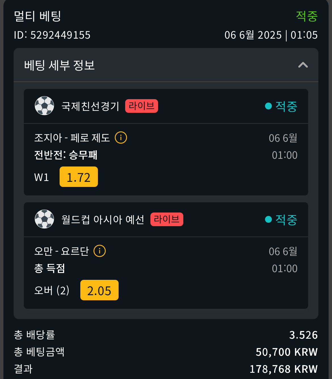The height and width of the screenshot is (379, 332).
Task: Select the 1.72 odds box
Action: click(79, 177)
